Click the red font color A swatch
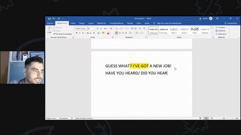Viewport: 241px width, 135px height. point(108,33)
